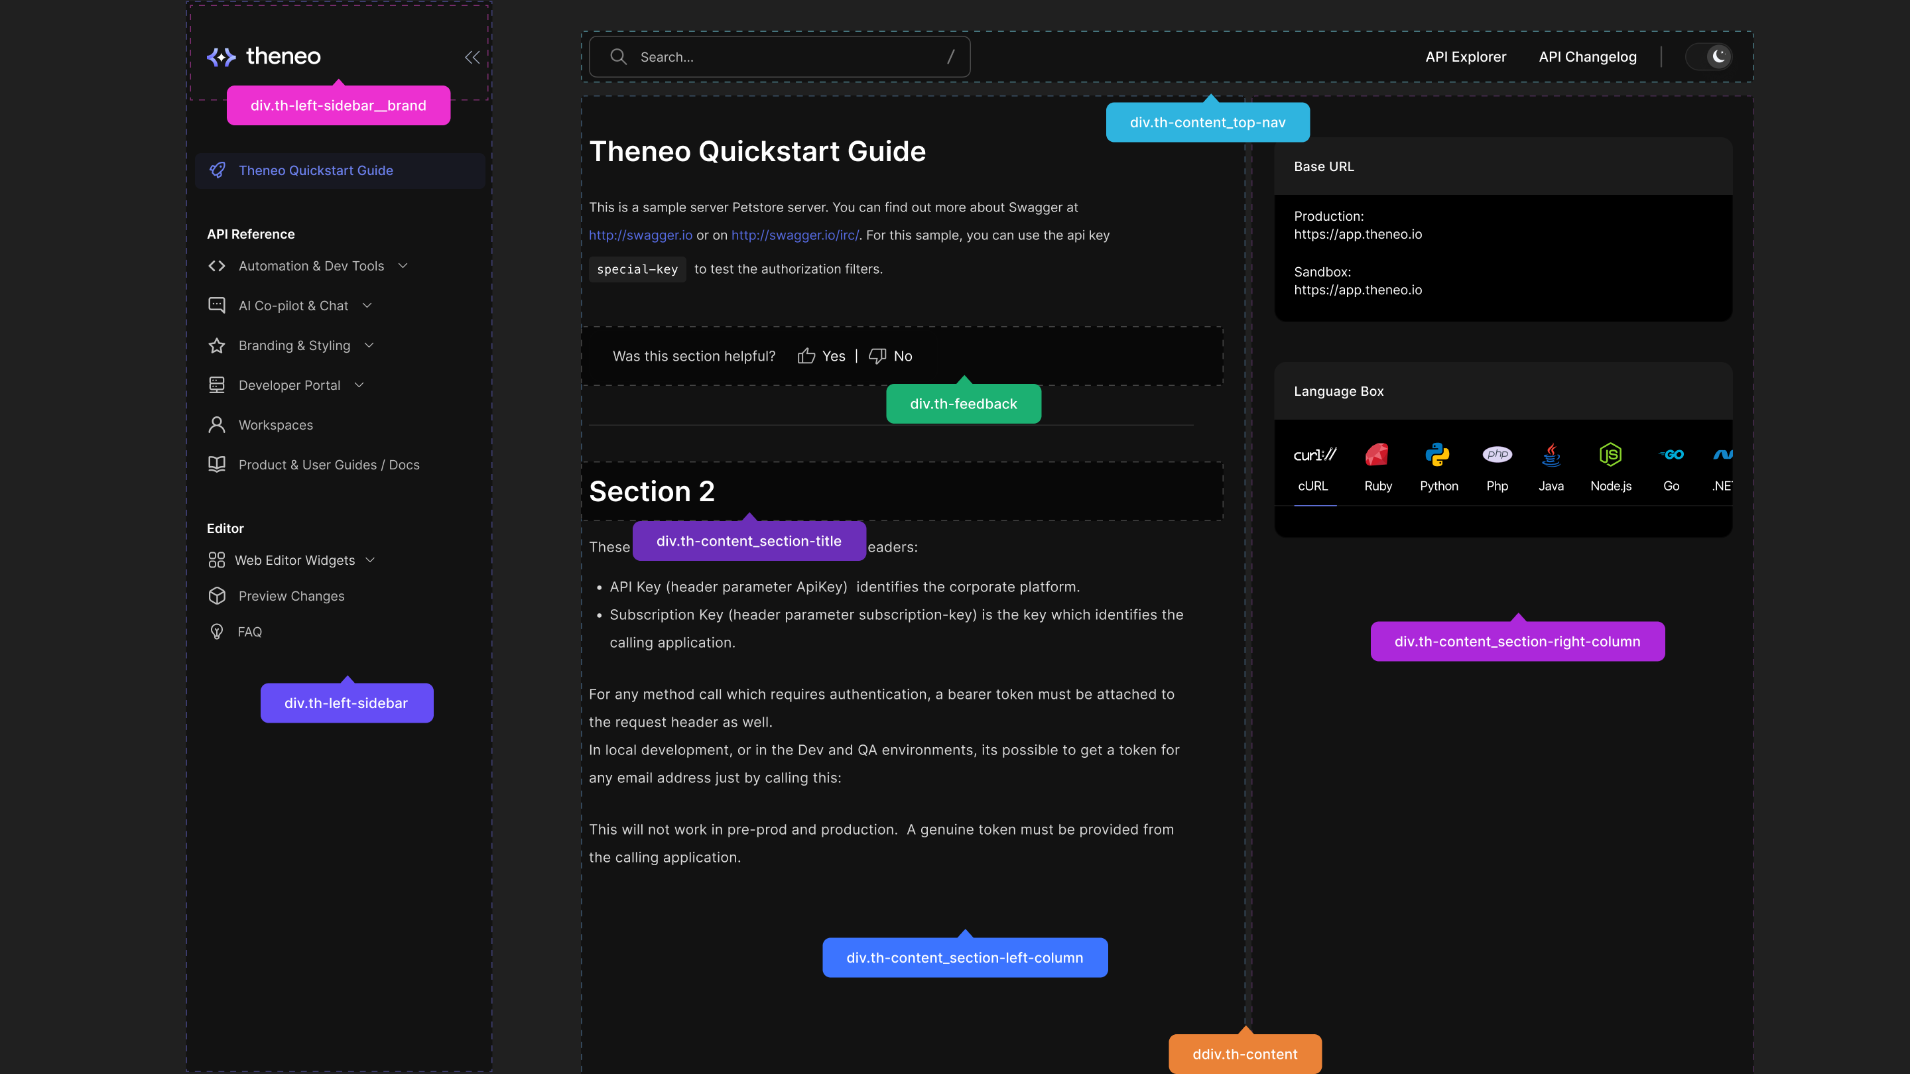This screenshot has height=1074, width=1910.
Task: Open the http://swagger.io/irc/ link
Action: click(795, 235)
